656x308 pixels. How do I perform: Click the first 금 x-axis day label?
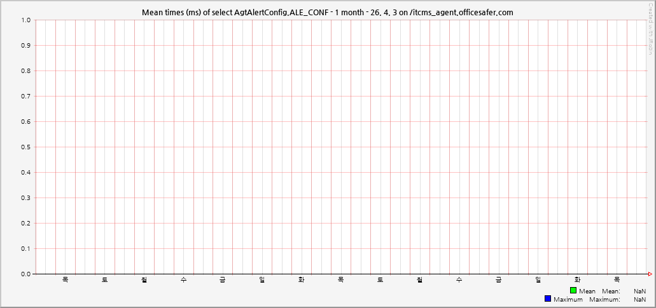(222, 279)
